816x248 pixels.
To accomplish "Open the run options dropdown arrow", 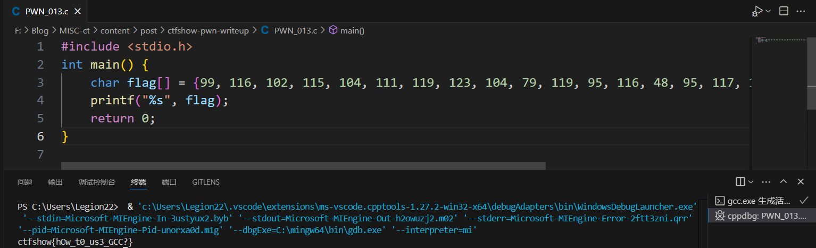I will tap(768, 11).
